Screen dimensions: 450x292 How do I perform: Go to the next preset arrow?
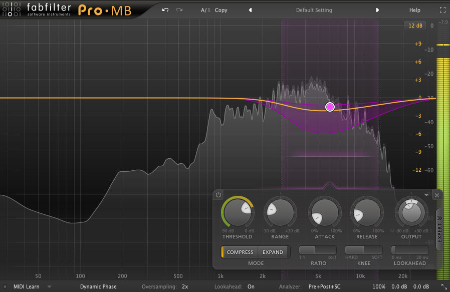point(377,10)
